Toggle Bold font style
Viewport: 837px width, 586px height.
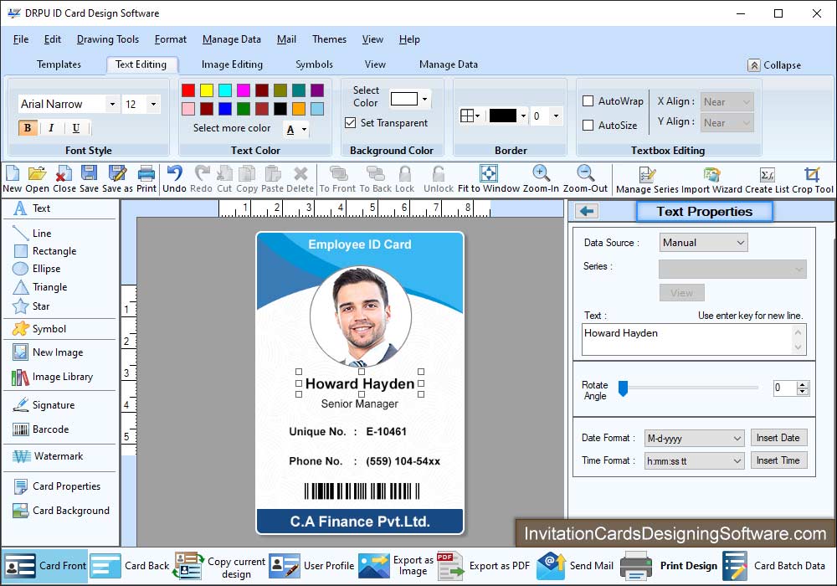[28, 128]
